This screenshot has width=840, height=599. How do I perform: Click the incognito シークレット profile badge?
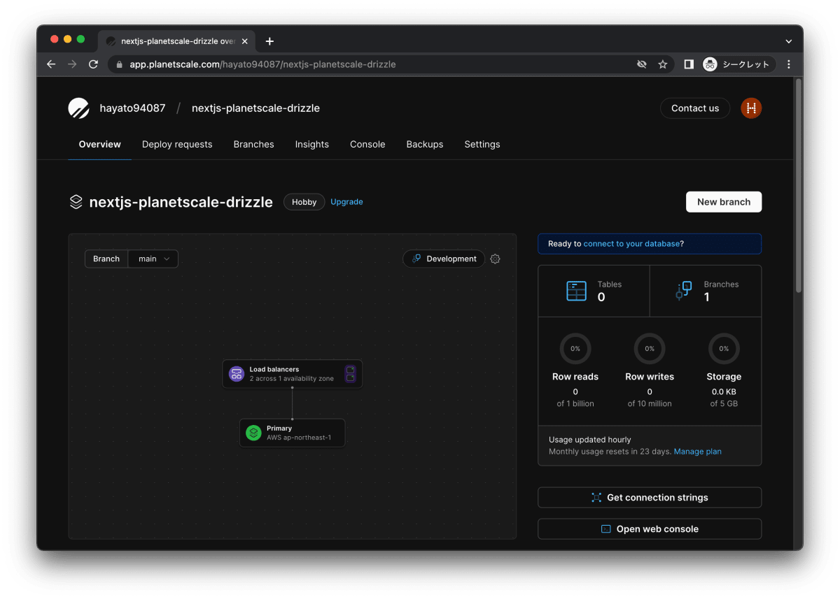coord(738,64)
